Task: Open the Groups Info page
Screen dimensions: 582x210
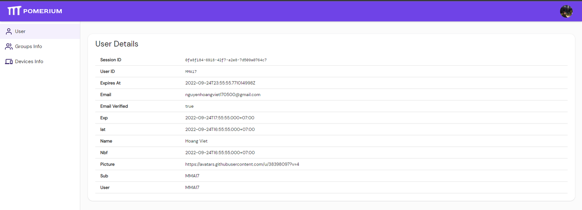Action: 28,47
